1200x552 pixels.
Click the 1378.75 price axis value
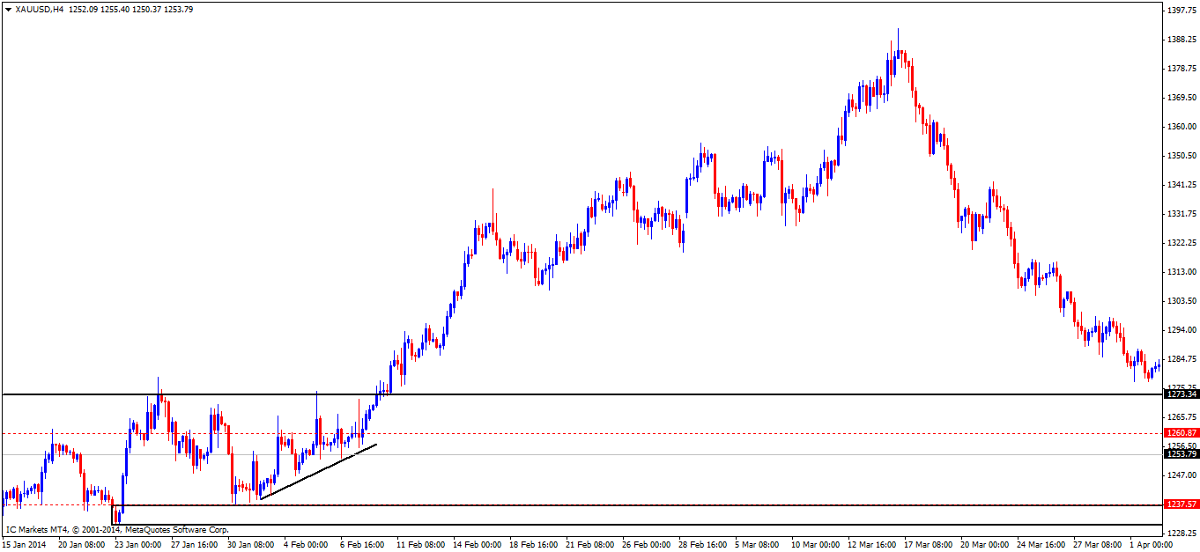[1181, 69]
